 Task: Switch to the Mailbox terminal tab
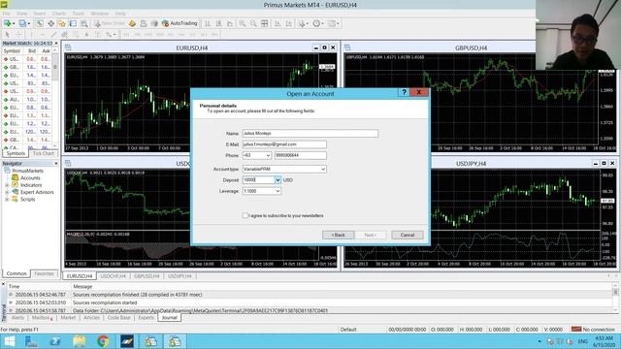click(x=41, y=318)
